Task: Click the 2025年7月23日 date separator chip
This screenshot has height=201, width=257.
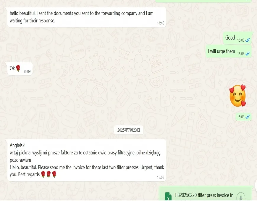Action: (x=129, y=130)
